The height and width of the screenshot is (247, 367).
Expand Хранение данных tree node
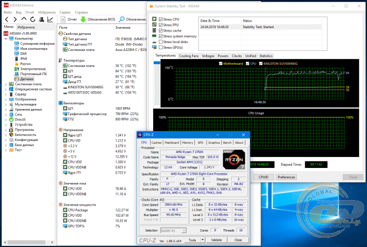click(x=6, y=109)
